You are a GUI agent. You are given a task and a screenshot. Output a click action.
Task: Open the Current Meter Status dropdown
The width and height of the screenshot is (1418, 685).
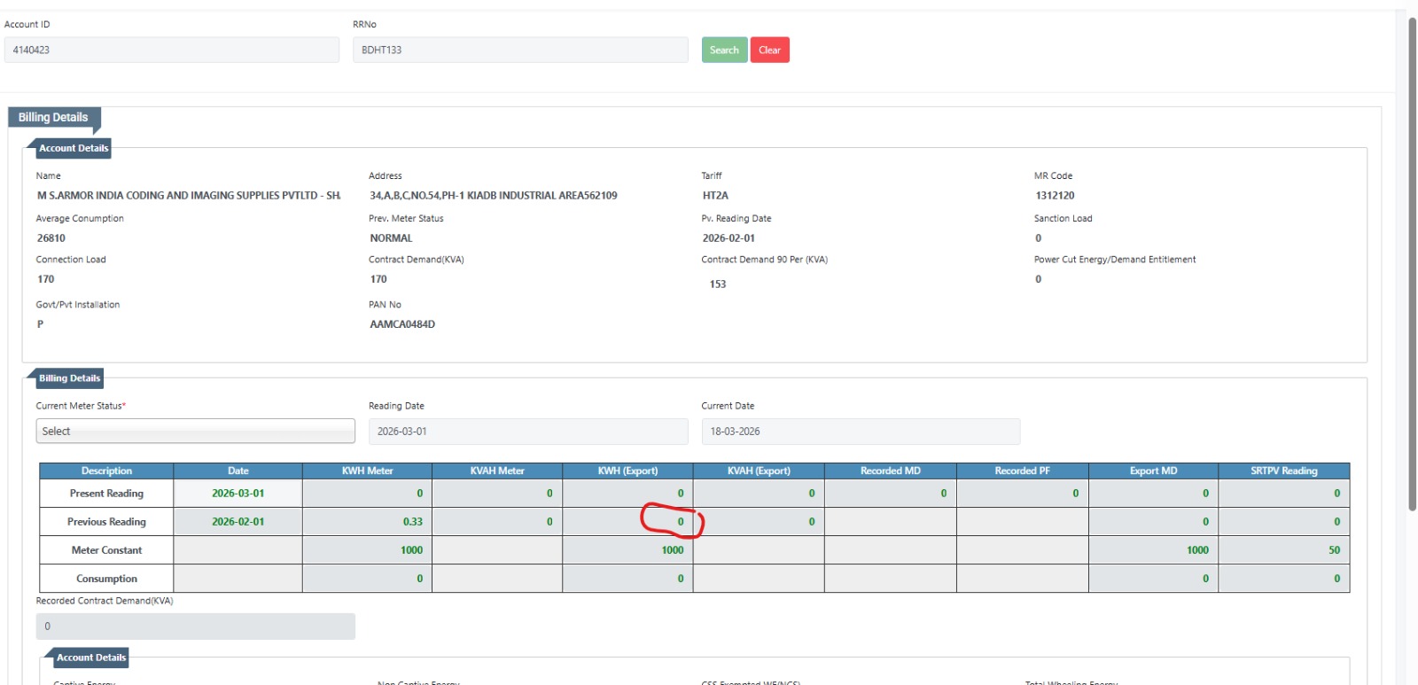coord(195,432)
